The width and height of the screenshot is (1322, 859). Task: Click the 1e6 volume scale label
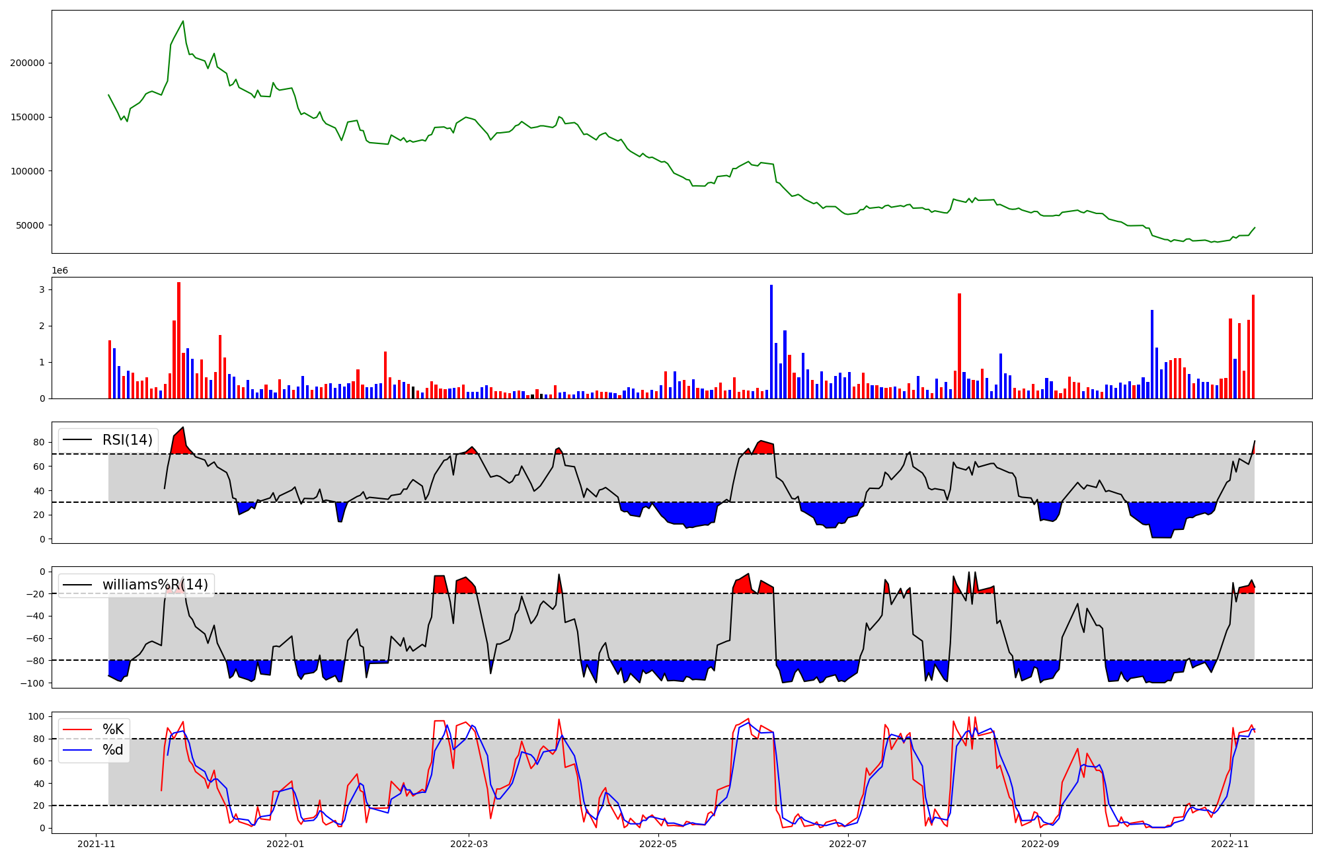[x=59, y=271]
